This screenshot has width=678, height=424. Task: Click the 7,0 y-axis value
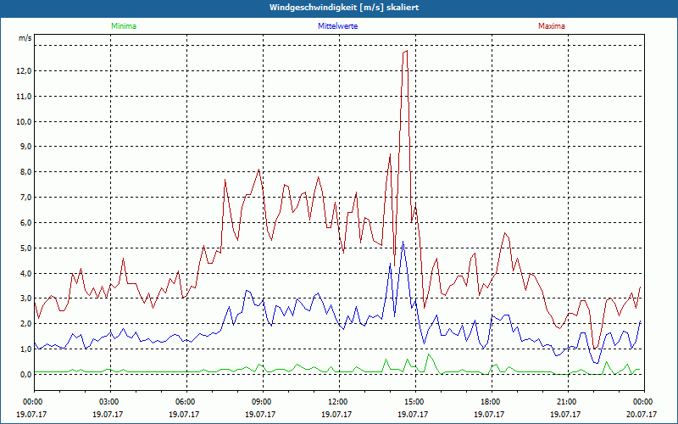pos(25,198)
